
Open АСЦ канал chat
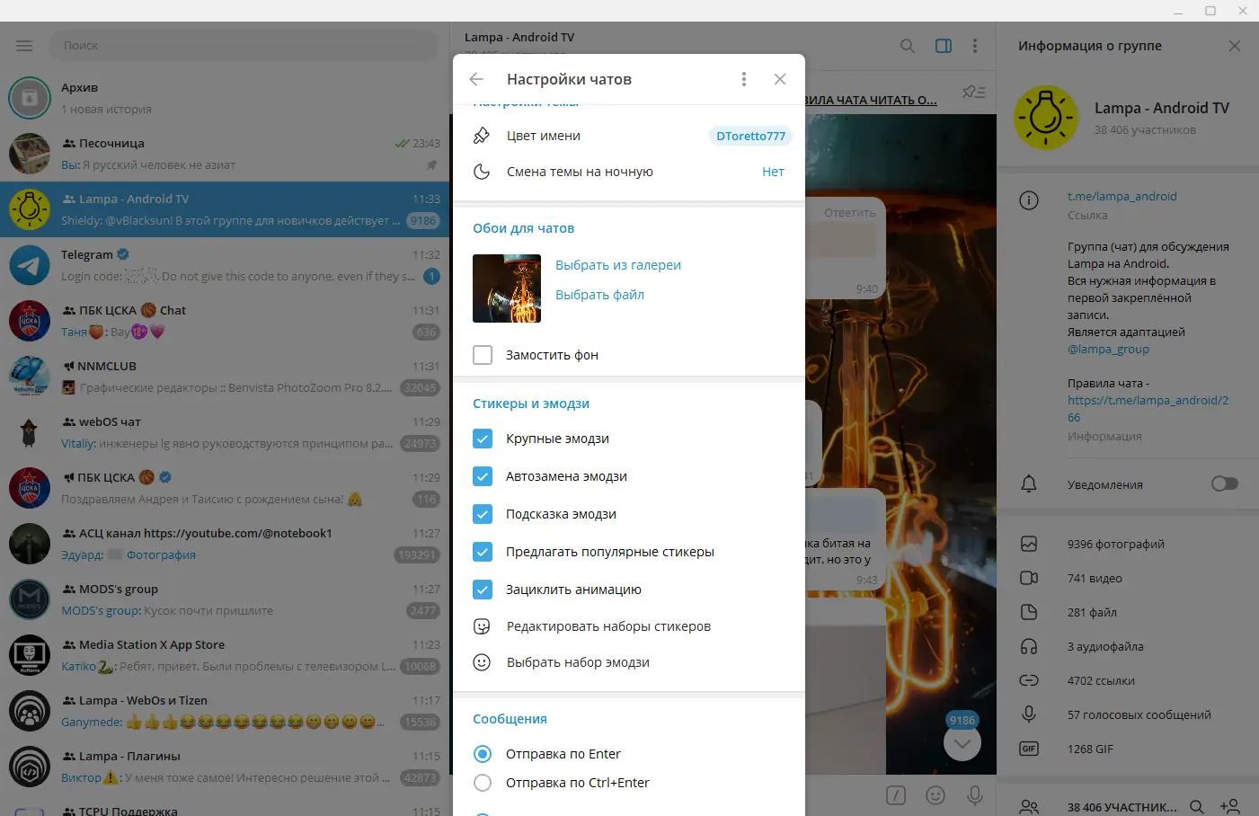pyautogui.click(x=225, y=544)
